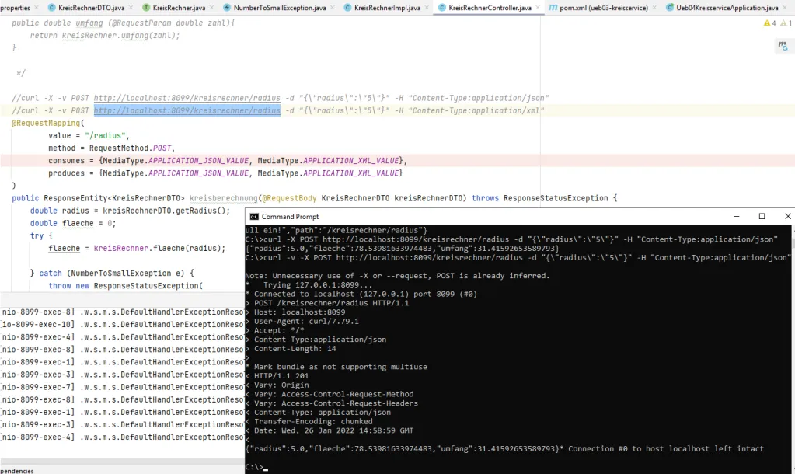The height and width of the screenshot is (474, 795).
Task: Click the C:\> prompt cursor line
Action: [x=256, y=467]
